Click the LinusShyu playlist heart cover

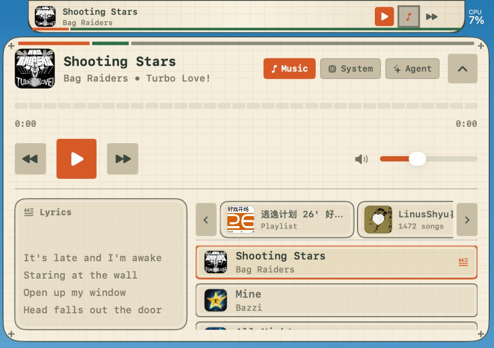point(378,219)
